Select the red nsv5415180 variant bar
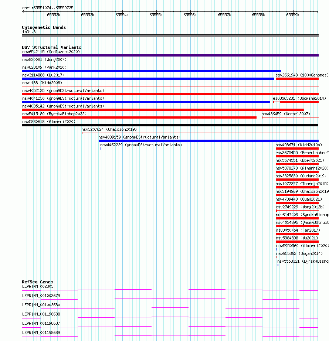 pyautogui.click(x=139, y=117)
